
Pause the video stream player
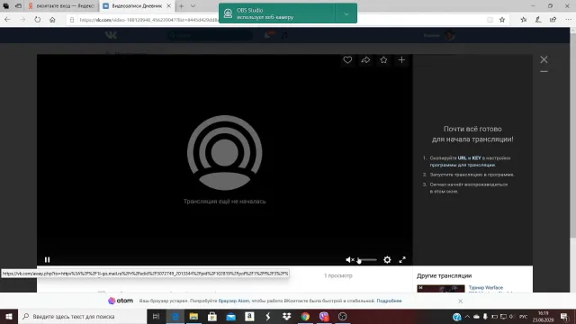point(47,260)
